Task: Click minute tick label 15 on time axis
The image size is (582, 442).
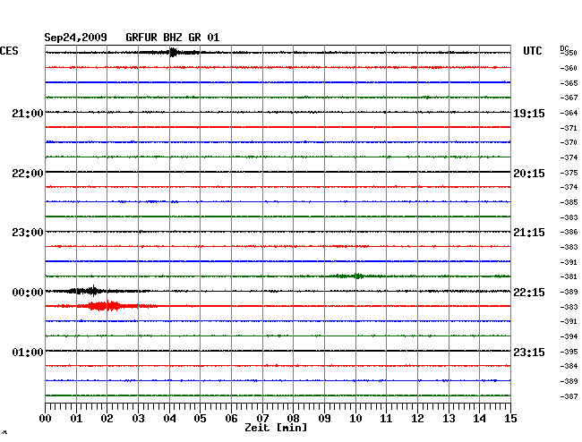Action: click(x=510, y=418)
